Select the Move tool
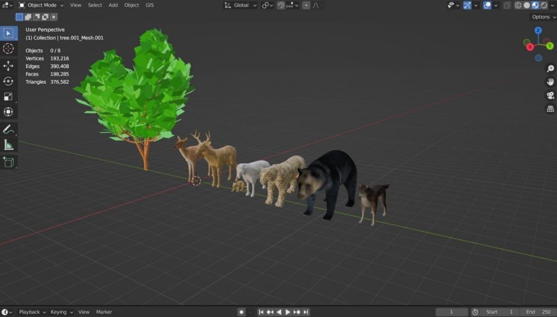Viewport: 557px width, 317px height. 9,65
